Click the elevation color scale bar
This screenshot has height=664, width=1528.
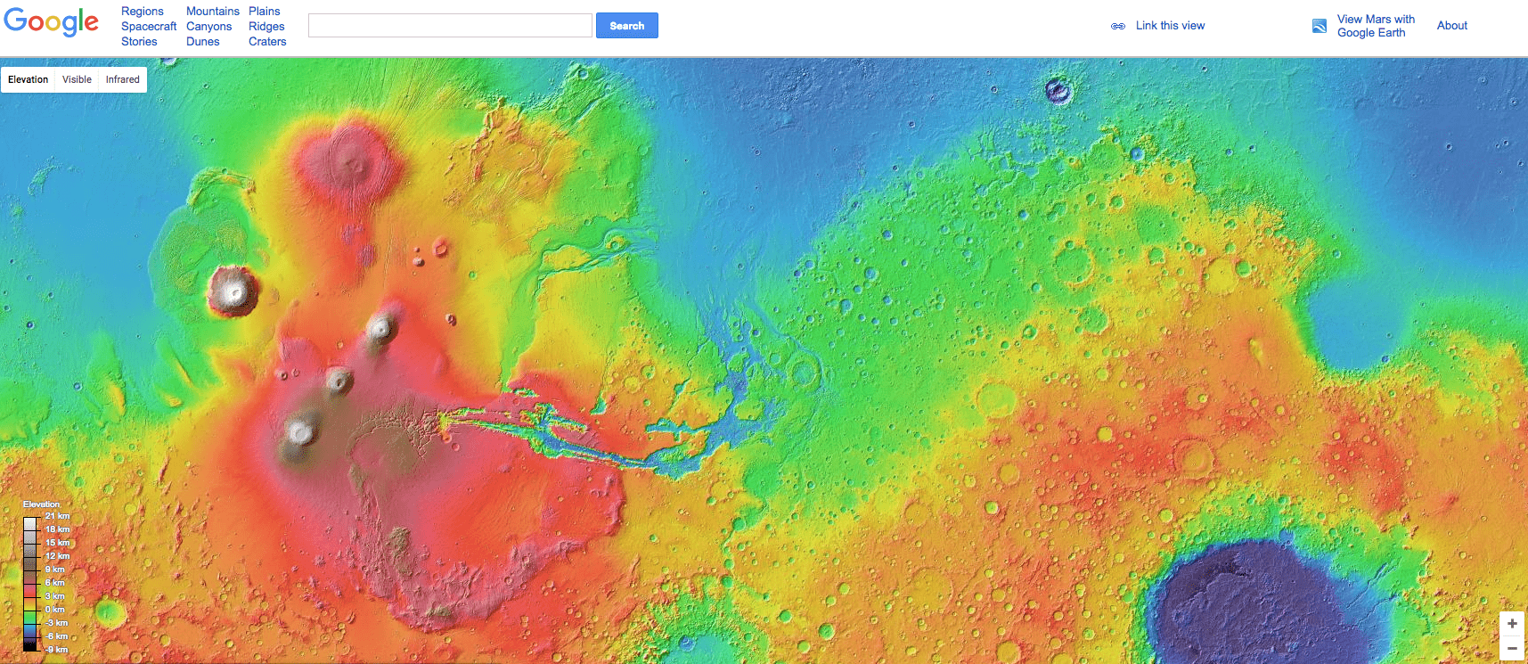coord(31,584)
